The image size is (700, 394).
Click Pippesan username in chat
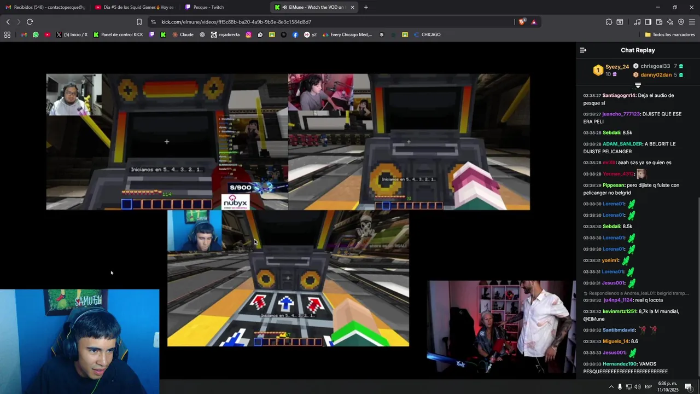(x=613, y=185)
